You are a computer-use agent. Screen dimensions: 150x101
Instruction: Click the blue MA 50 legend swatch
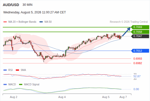click(x=41, y=22)
